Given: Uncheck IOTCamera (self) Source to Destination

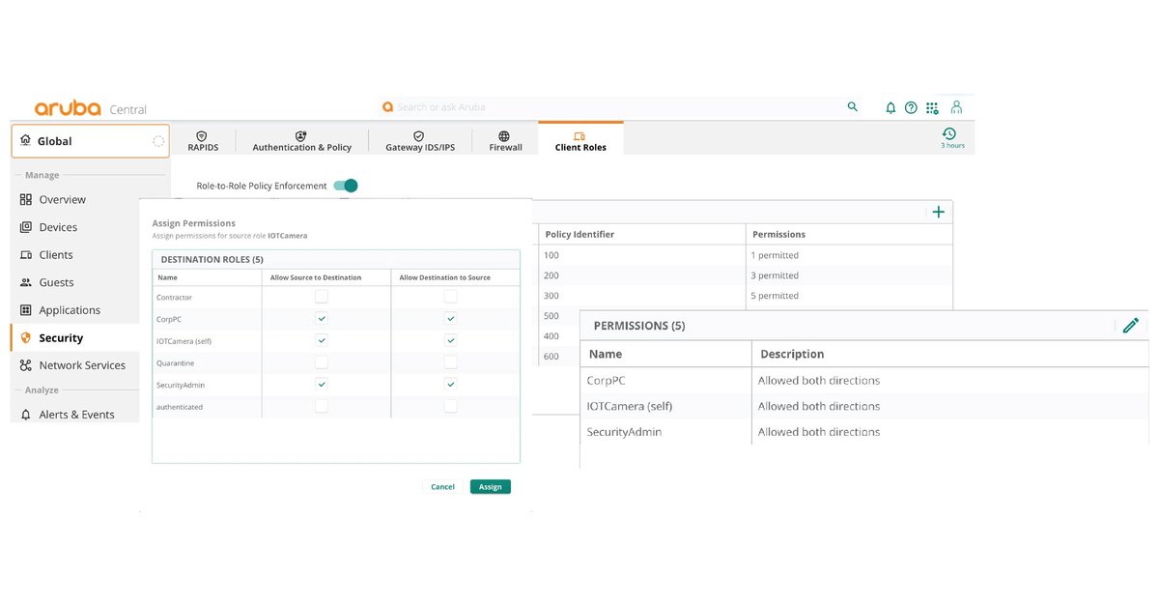Looking at the screenshot, I should [x=322, y=340].
